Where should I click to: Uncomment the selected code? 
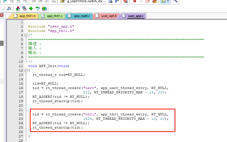point(54,1)
